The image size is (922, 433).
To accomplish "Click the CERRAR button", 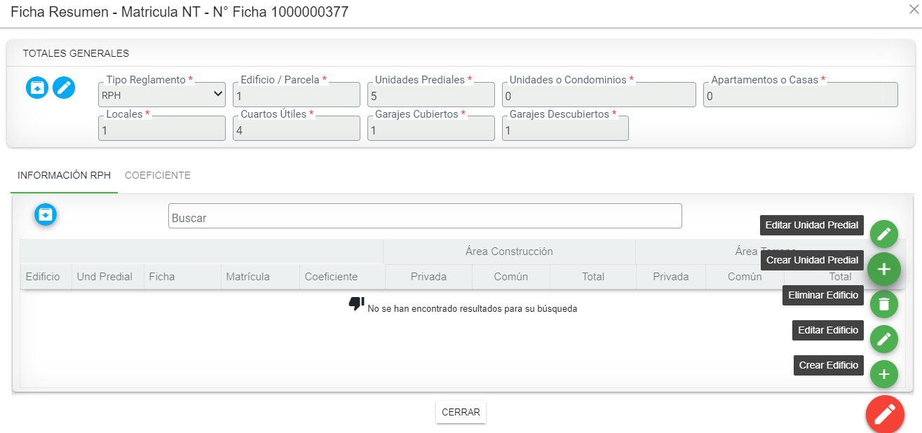I will point(461,412).
